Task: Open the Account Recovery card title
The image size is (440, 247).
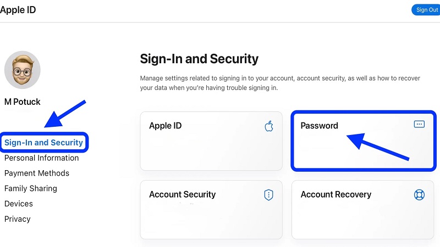Action: pyautogui.click(x=335, y=194)
